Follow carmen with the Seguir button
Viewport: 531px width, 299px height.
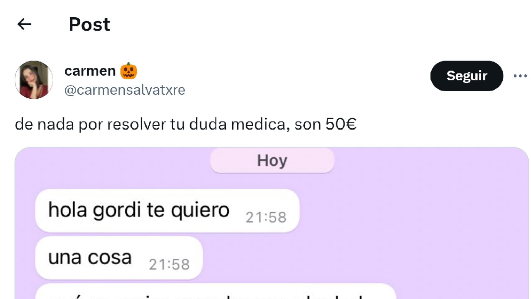click(x=467, y=76)
